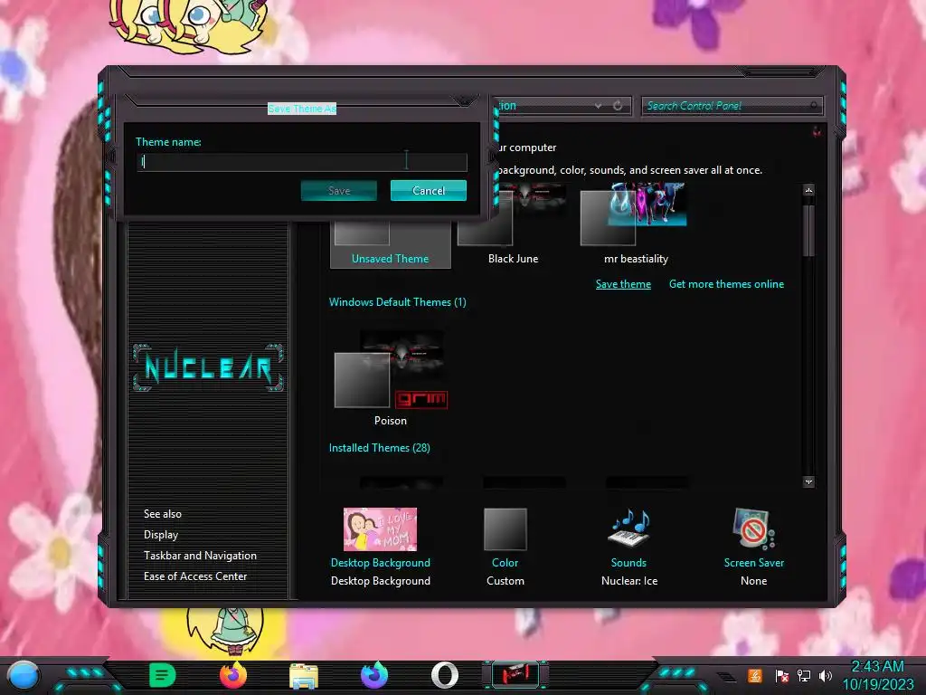Click the themes list scroll-down arrow
Screen dimensions: 926x695
(808, 481)
